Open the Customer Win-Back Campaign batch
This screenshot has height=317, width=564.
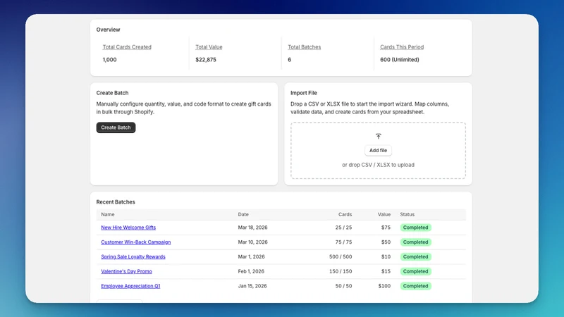[136, 242]
